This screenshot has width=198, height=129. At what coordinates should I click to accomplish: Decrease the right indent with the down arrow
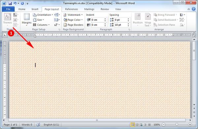click(105, 26)
